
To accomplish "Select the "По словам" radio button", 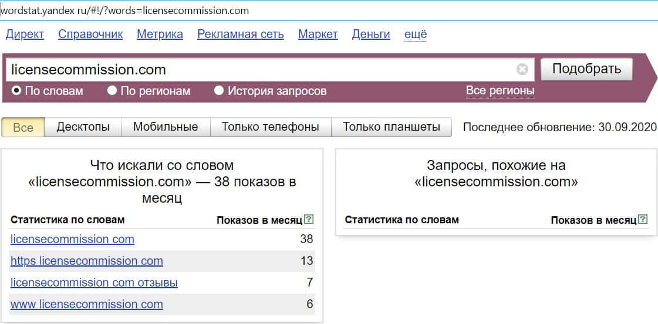I will [16, 91].
